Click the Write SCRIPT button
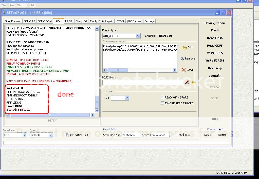Viewport: 259px width, 179px height. pyautogui.click(x=215, y=61)
